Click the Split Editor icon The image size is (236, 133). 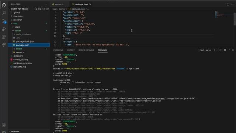228,4
